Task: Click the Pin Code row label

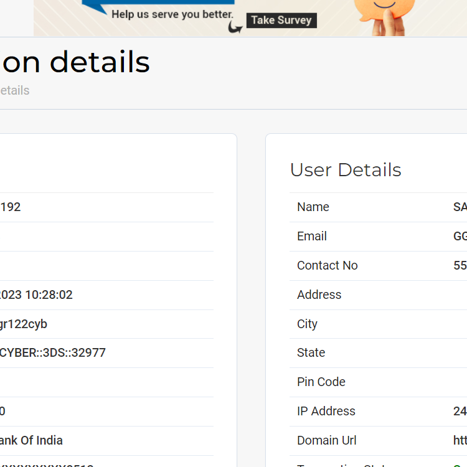Action: [321, 382]
